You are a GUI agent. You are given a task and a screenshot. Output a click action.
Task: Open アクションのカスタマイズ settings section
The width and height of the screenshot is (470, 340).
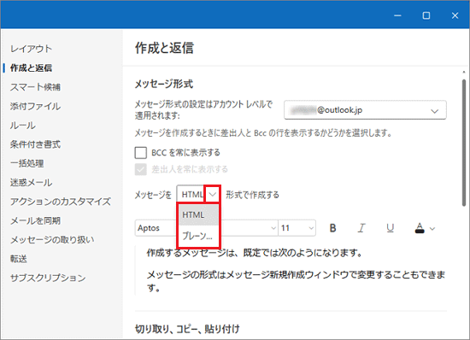[x=61, y=202]
